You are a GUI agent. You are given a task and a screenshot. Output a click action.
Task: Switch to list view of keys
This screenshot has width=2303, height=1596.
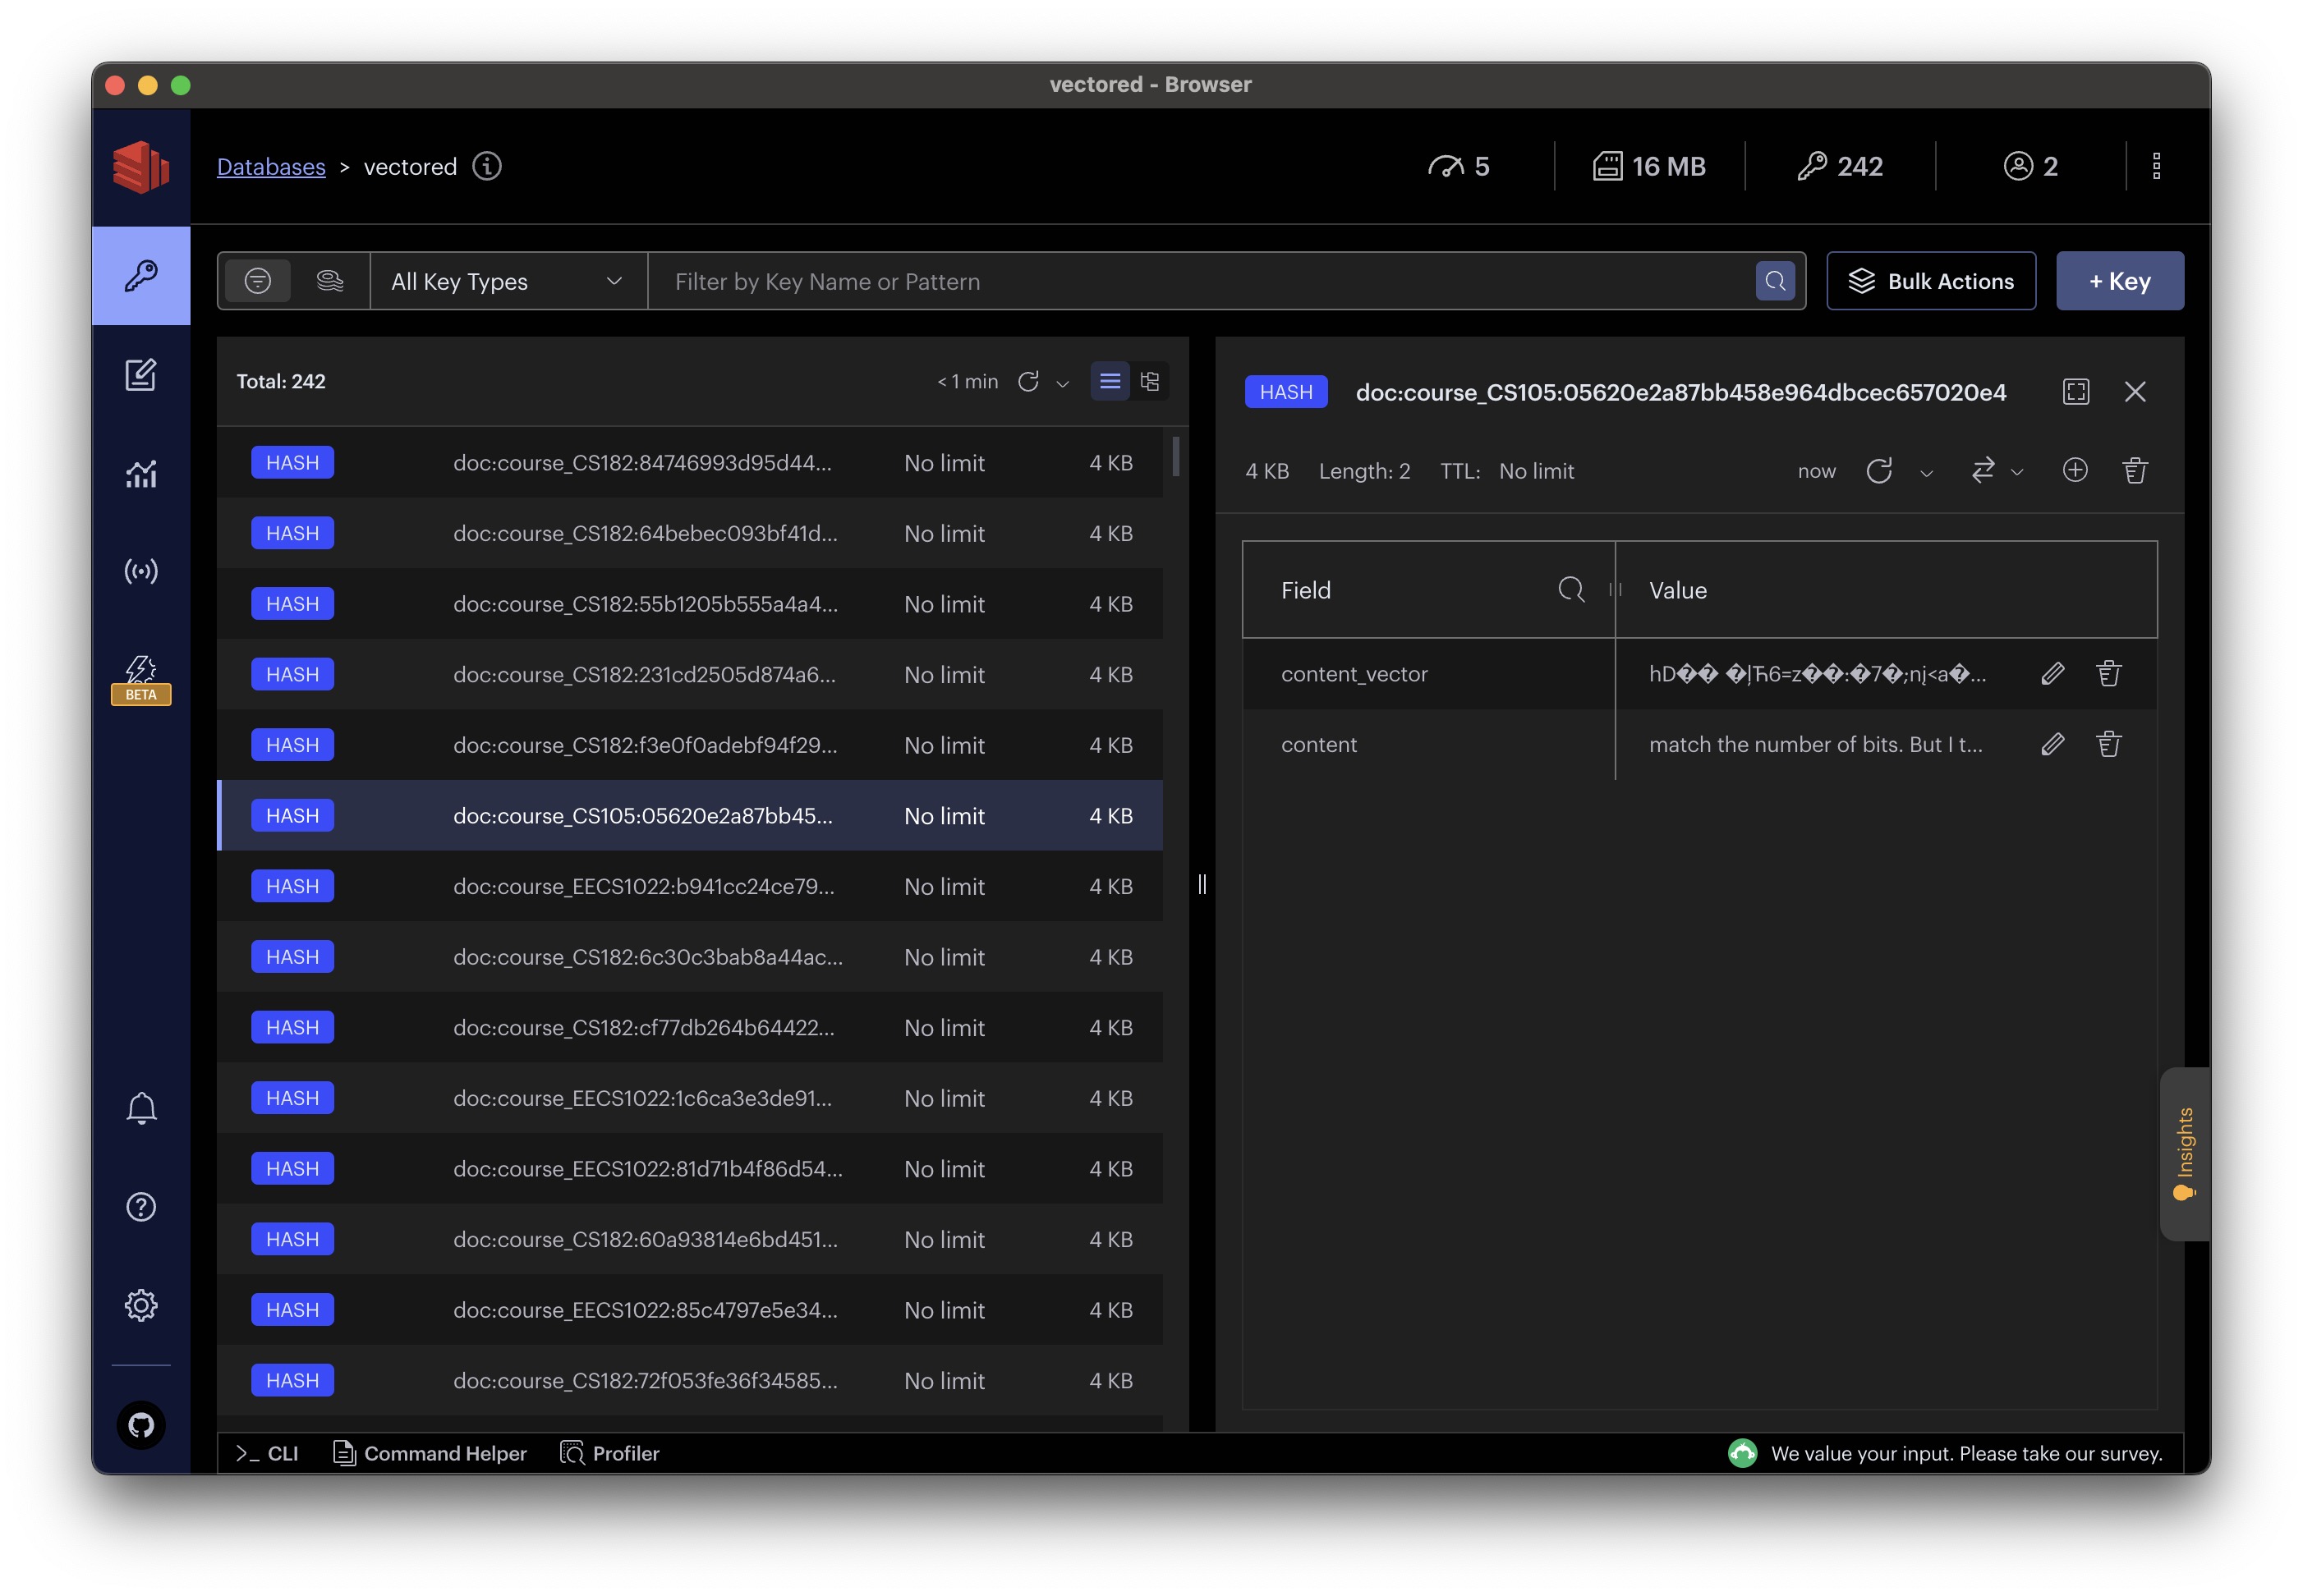pos(1110,381)
